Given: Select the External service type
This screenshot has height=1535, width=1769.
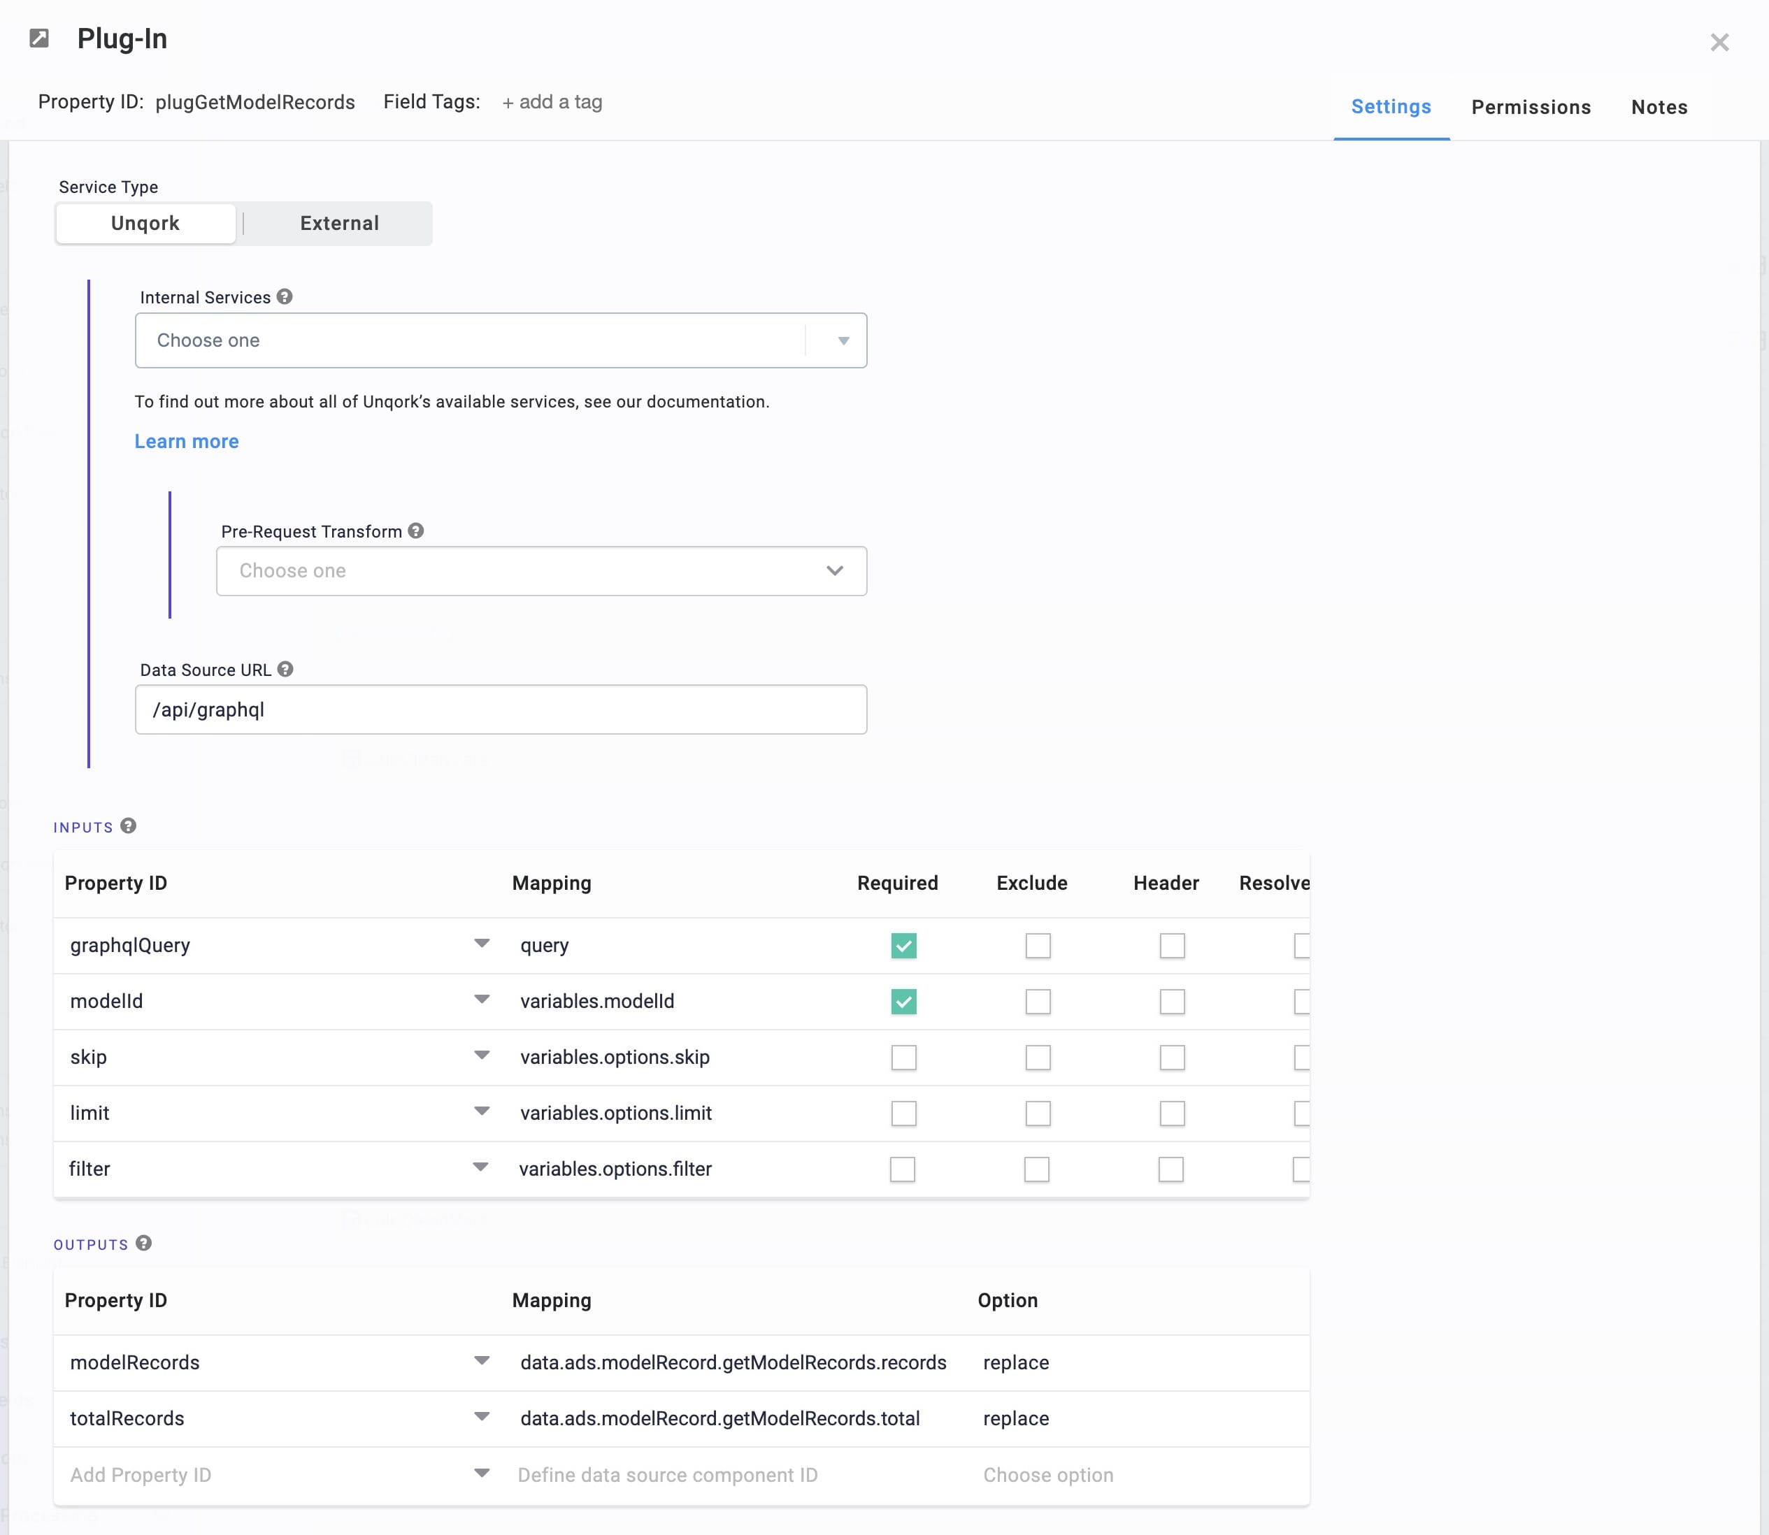Looking at the screenshot, I should (x=339, y=224).
